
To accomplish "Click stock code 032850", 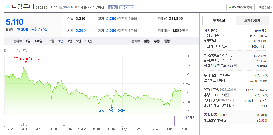I will point(41,8).
